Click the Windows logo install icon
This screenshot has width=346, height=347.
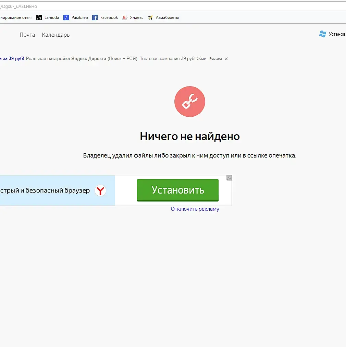click(x=323, y=34)
